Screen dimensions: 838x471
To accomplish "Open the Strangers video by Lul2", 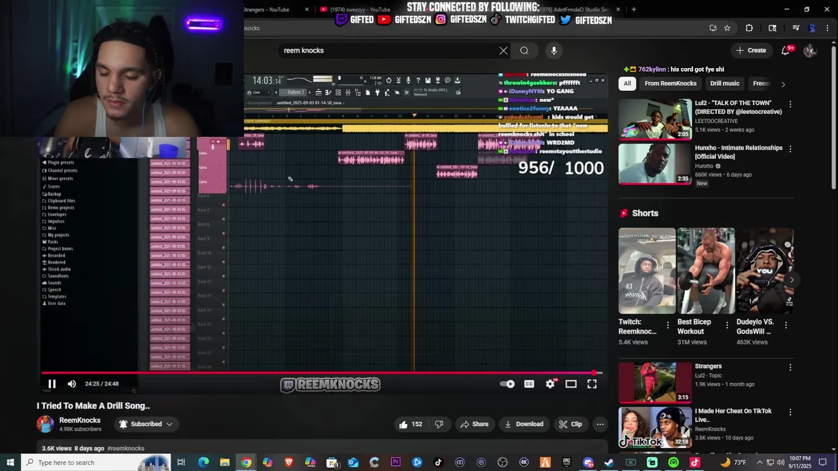I will pos(655,382).
